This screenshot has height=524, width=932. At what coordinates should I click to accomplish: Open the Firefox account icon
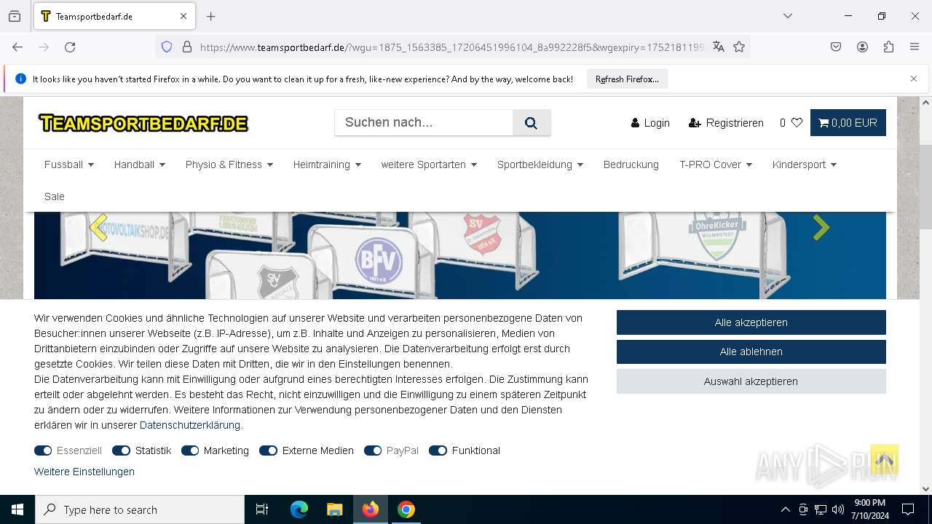click(862, 47)
